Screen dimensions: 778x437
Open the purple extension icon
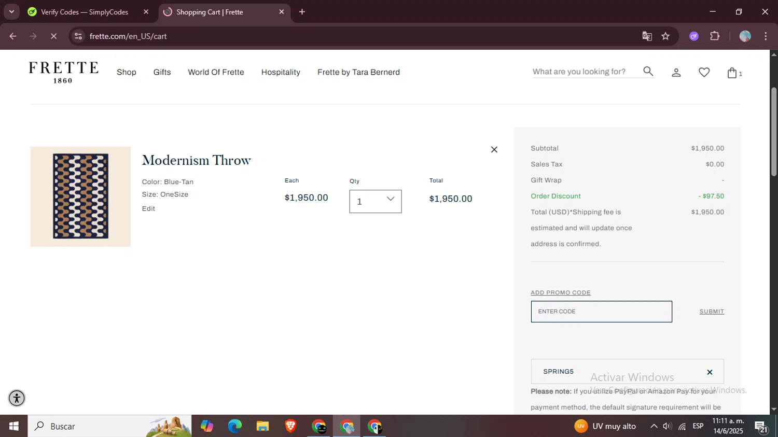[694, 36]
